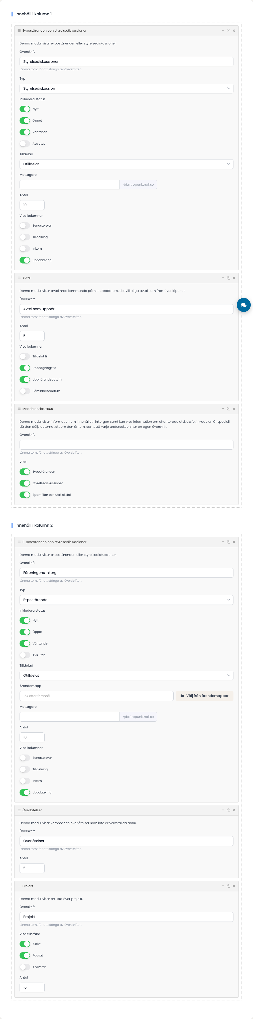Click the Välj från ärendemappar button
Image resolution: width=253 pixels, height=1019 pixels.
click(x=204, y=696)
